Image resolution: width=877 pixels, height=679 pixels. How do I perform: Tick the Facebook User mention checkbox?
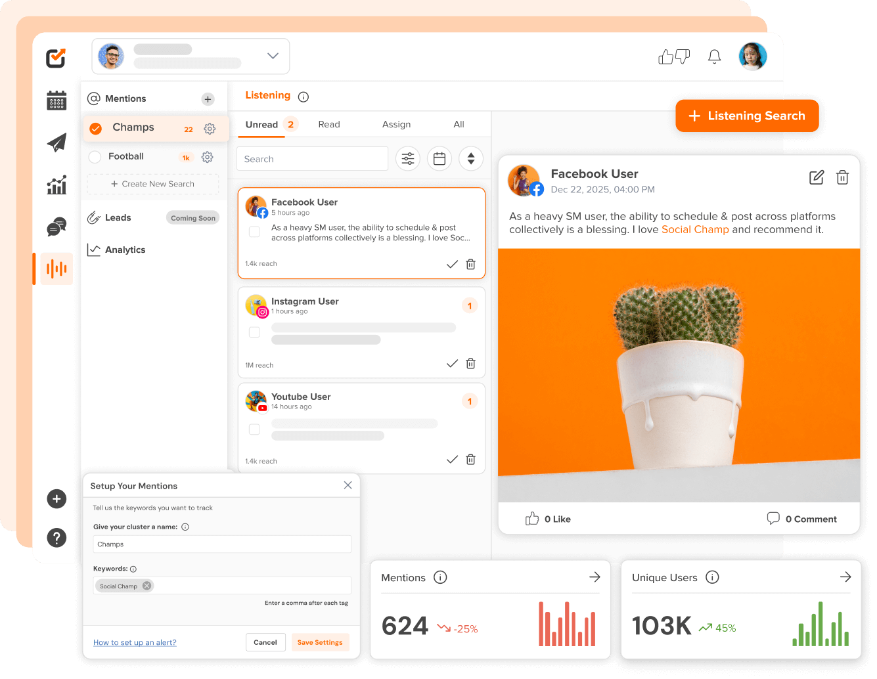click(x=254, y=232)
